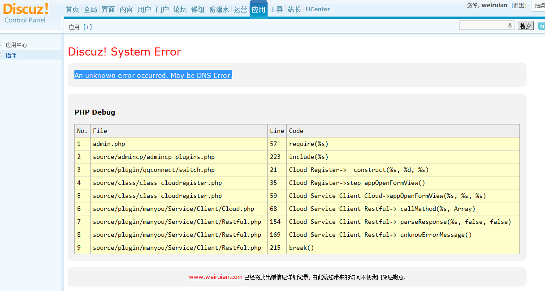The width and height of the screenshot is (545, 291).
Task: Expand the [+] next to 应用
Action: [x=88, y=27]
